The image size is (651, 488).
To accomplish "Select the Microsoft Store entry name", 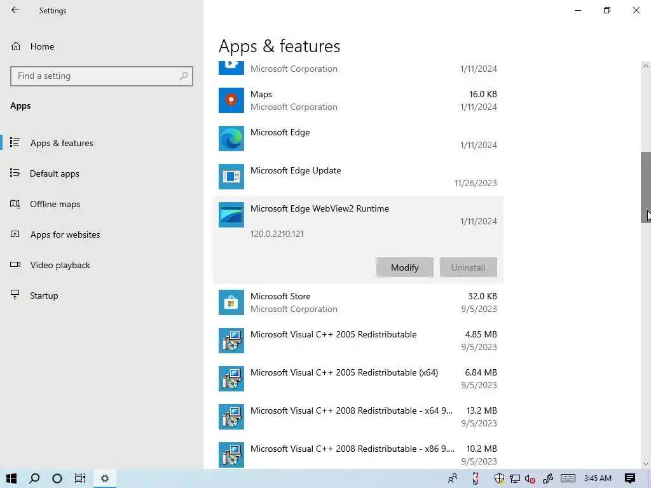I will (x=280, y=296).
